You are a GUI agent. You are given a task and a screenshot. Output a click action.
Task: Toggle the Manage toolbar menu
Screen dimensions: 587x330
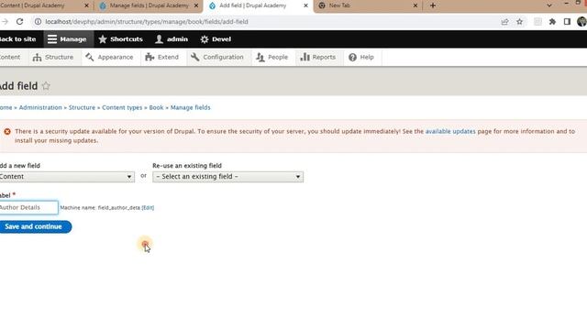tap(68, 38)
